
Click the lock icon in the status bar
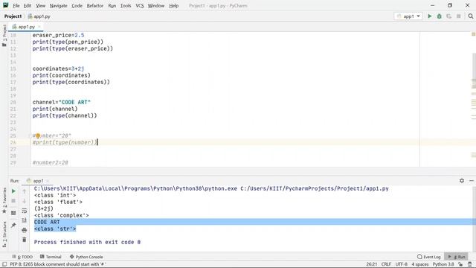460,264
